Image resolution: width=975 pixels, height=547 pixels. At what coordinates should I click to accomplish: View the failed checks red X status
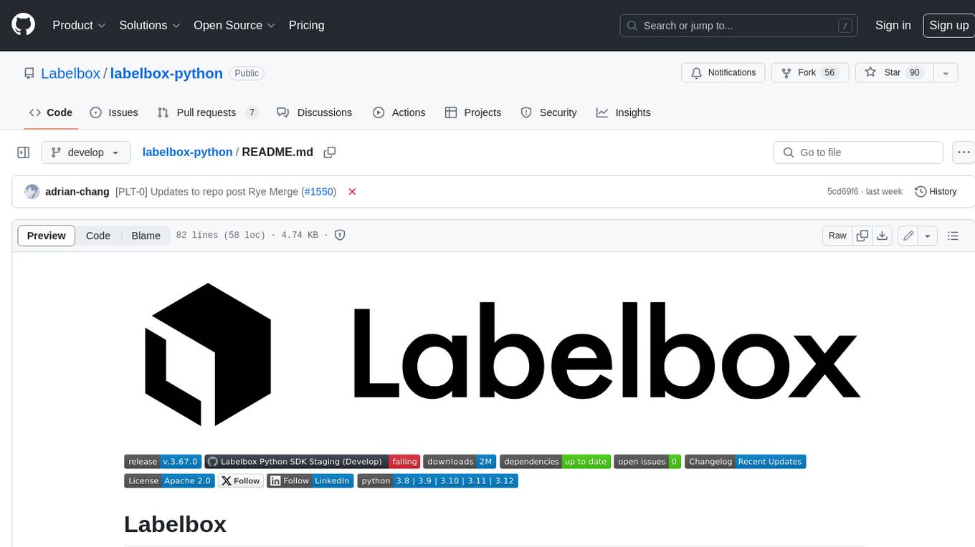(352, 192)
